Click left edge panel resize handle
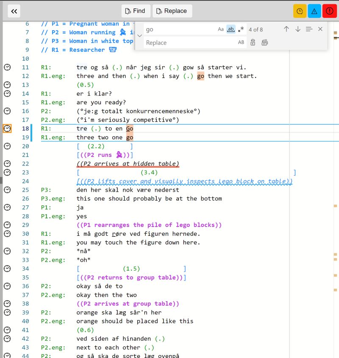339x358 pixels. click(x=1, y=180)
